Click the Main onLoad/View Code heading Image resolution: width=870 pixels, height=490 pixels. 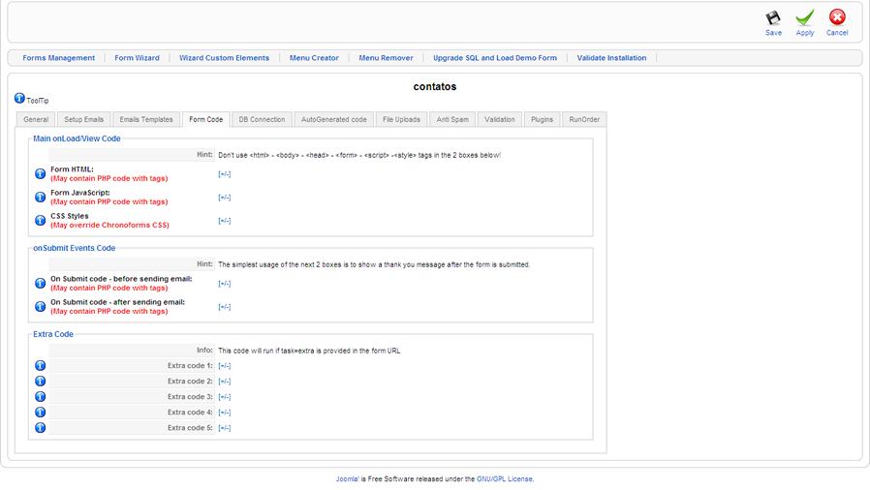coord(77,138)
